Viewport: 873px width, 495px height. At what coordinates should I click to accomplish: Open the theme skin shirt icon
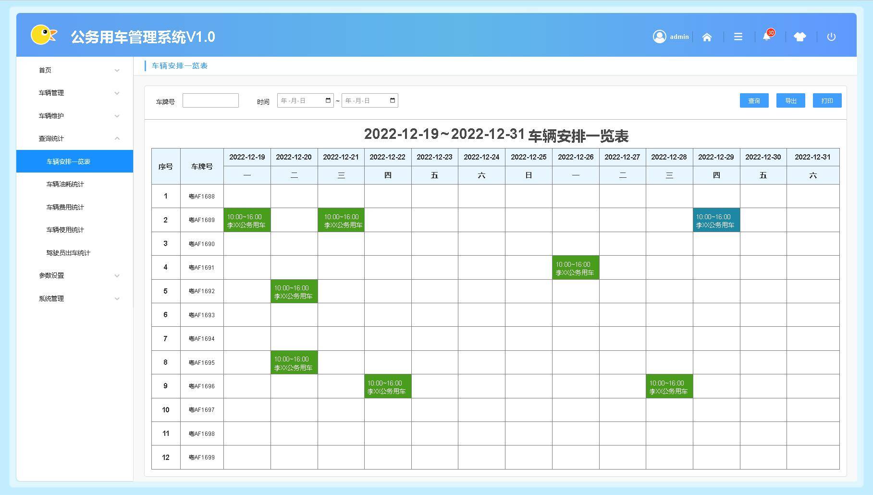click(799, 37)
